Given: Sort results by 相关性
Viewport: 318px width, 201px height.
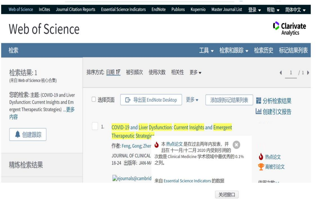Looking at the screenshot, I should click(x=177, y=72).
